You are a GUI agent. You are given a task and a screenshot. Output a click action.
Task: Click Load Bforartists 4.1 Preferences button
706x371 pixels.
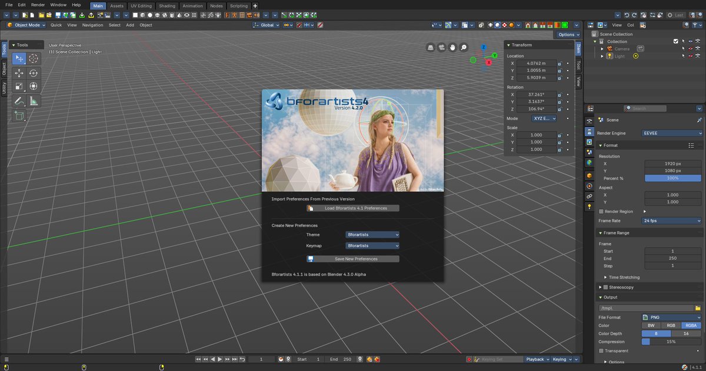click(352, 208)
